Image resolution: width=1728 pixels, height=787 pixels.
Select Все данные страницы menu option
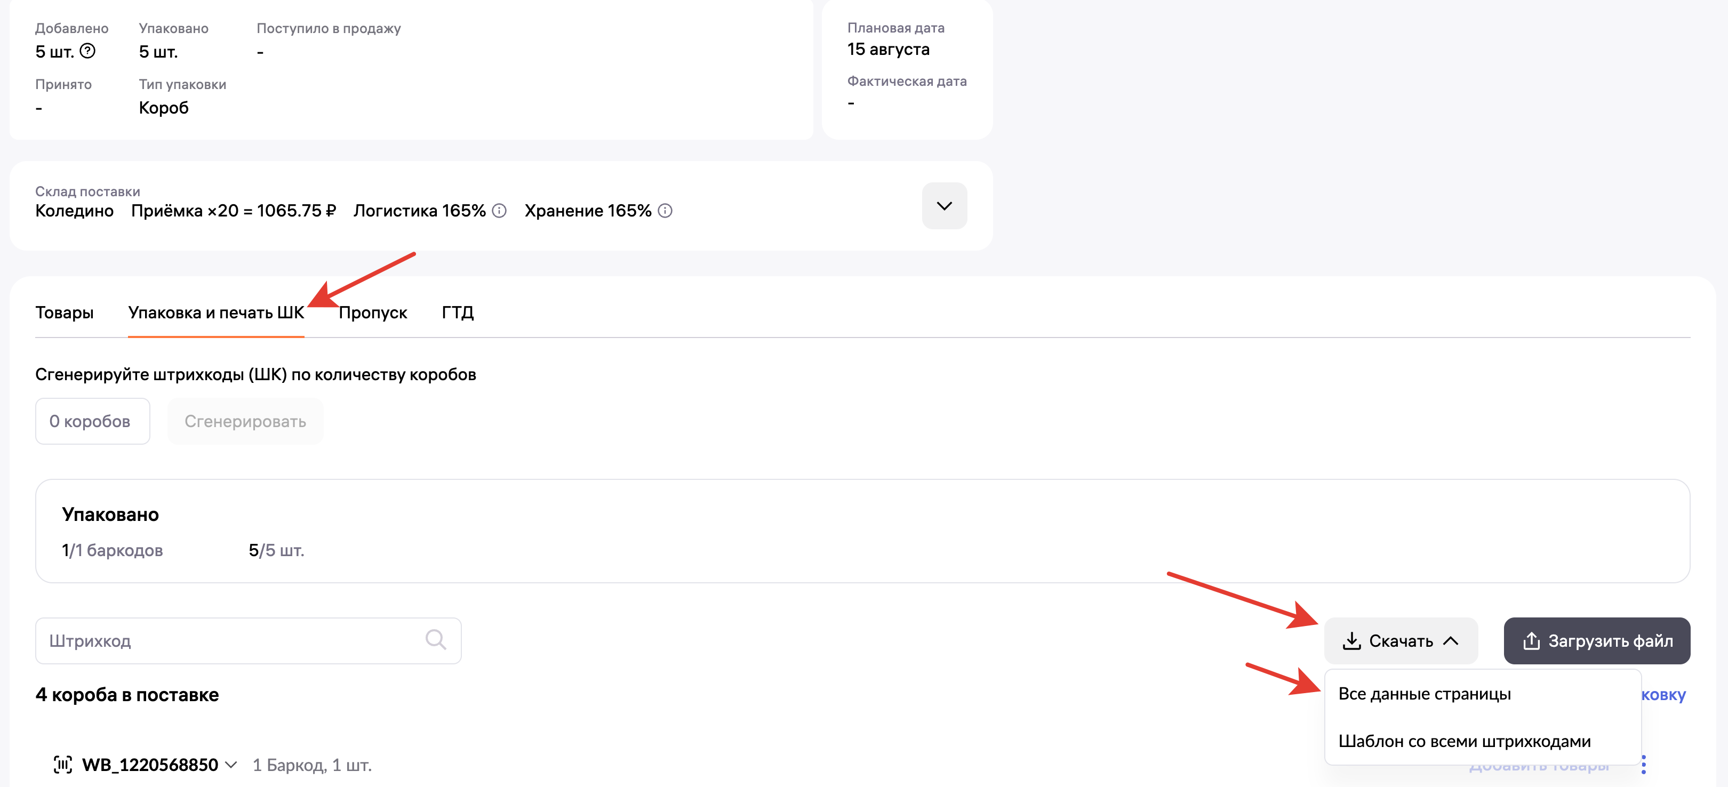(x=1424, y=694)
